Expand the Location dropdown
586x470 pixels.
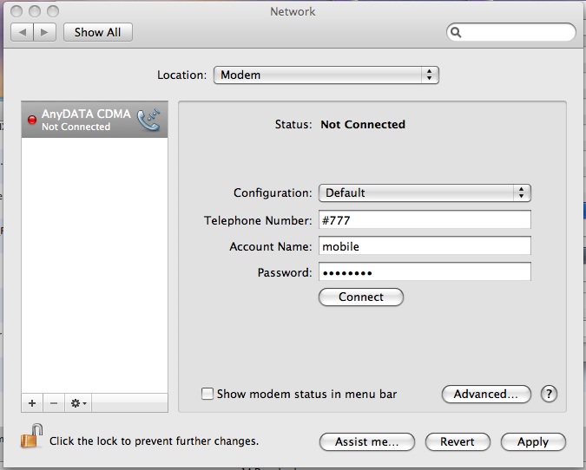point(326,75)
